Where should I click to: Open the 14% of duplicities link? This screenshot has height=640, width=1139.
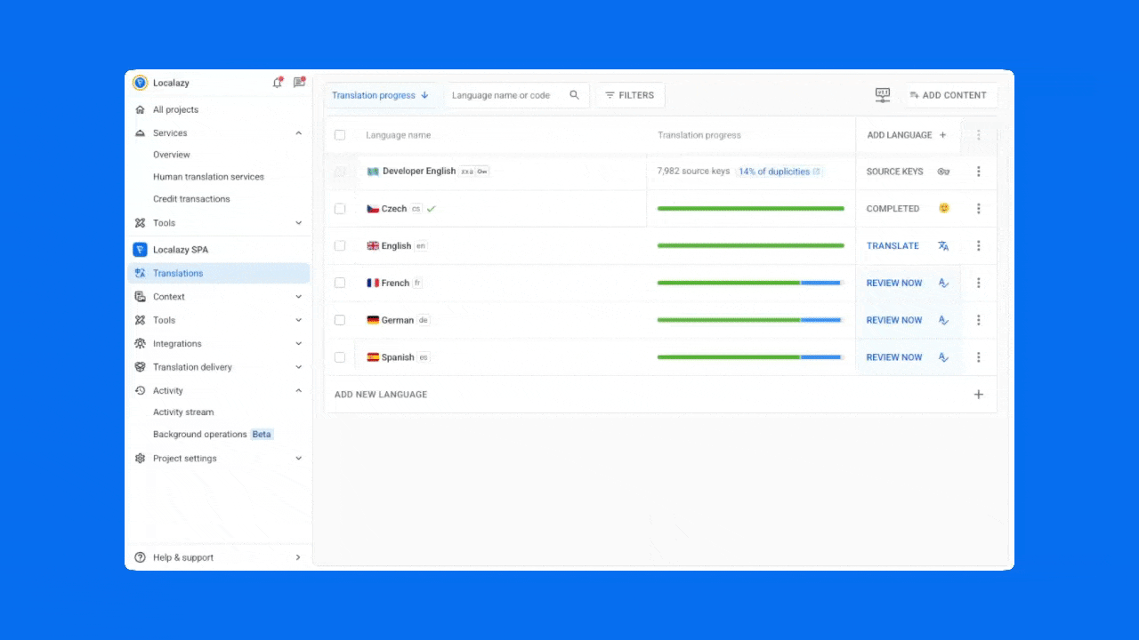coord(780,172)
